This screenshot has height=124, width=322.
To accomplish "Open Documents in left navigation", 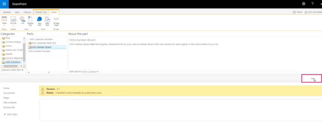I will [x=9, y=93].
